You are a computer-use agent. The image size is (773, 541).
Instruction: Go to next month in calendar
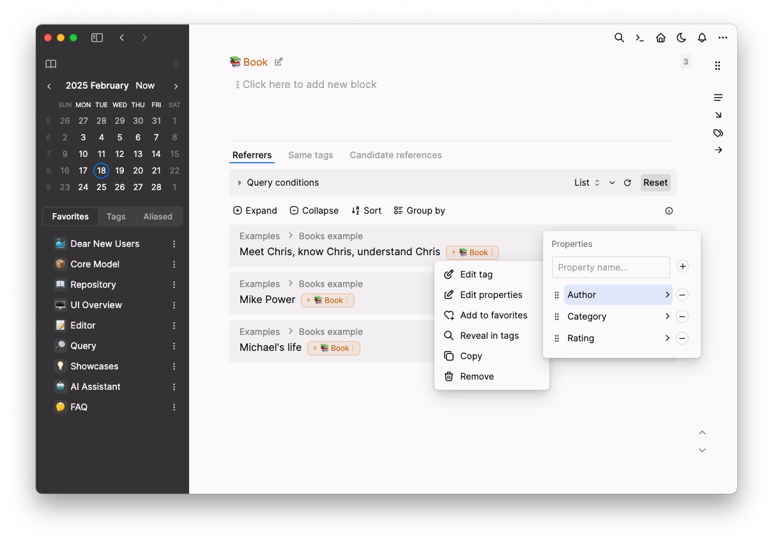[x=176, y=86]
